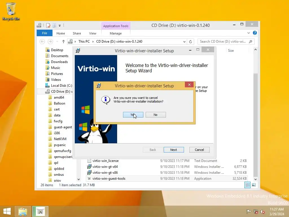Open the Balloon folder in the tree

[x=59, y=103]
